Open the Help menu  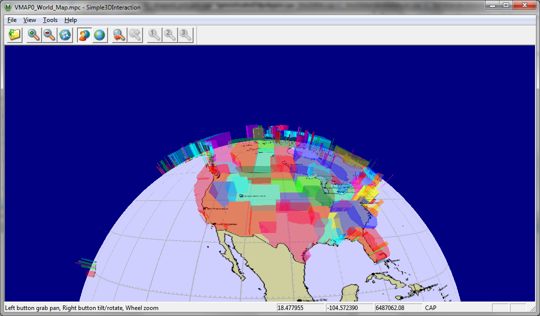pos(70,20)
